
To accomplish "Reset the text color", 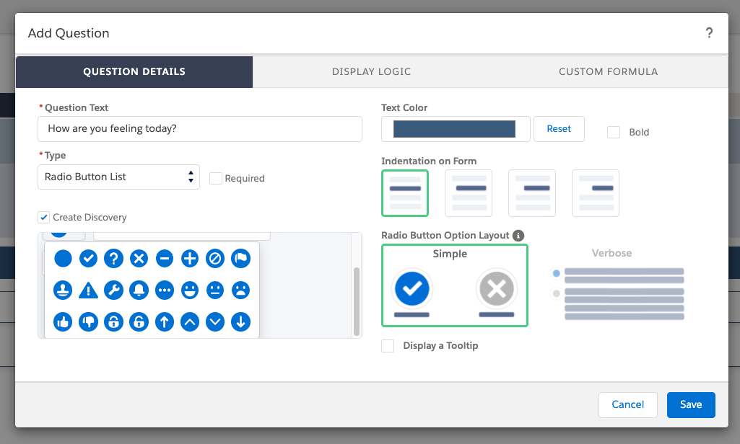I will pos(559,129).
